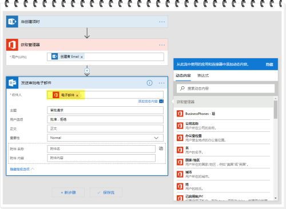The image size is (286, 209).
Task: Click the 用户选项 input field
Action: pos(105,119)
